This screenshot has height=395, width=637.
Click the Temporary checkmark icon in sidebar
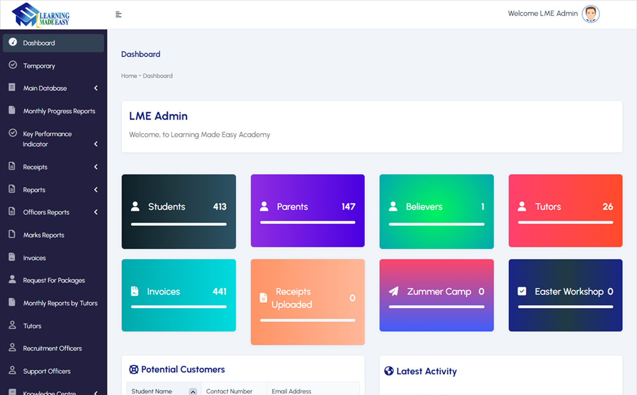click(13, 65)
